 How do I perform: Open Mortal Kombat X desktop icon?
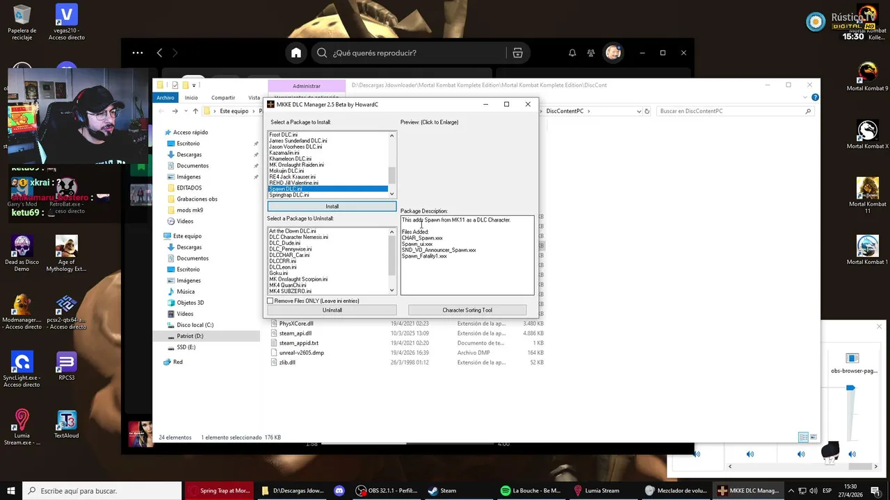[x=867, y=135]
